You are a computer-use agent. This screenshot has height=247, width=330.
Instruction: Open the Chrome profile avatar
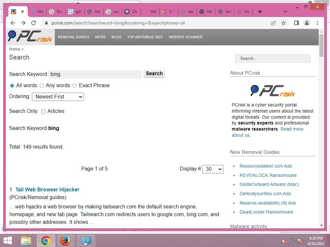(307, 23)
